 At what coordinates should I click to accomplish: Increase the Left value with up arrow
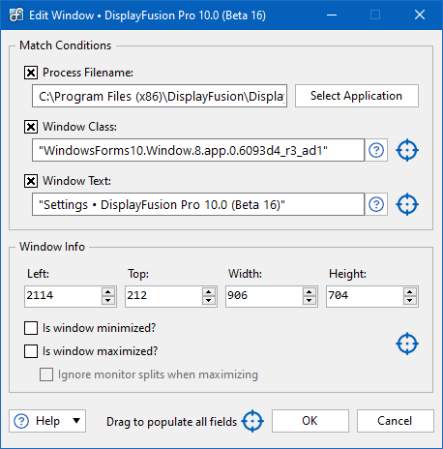108,292
